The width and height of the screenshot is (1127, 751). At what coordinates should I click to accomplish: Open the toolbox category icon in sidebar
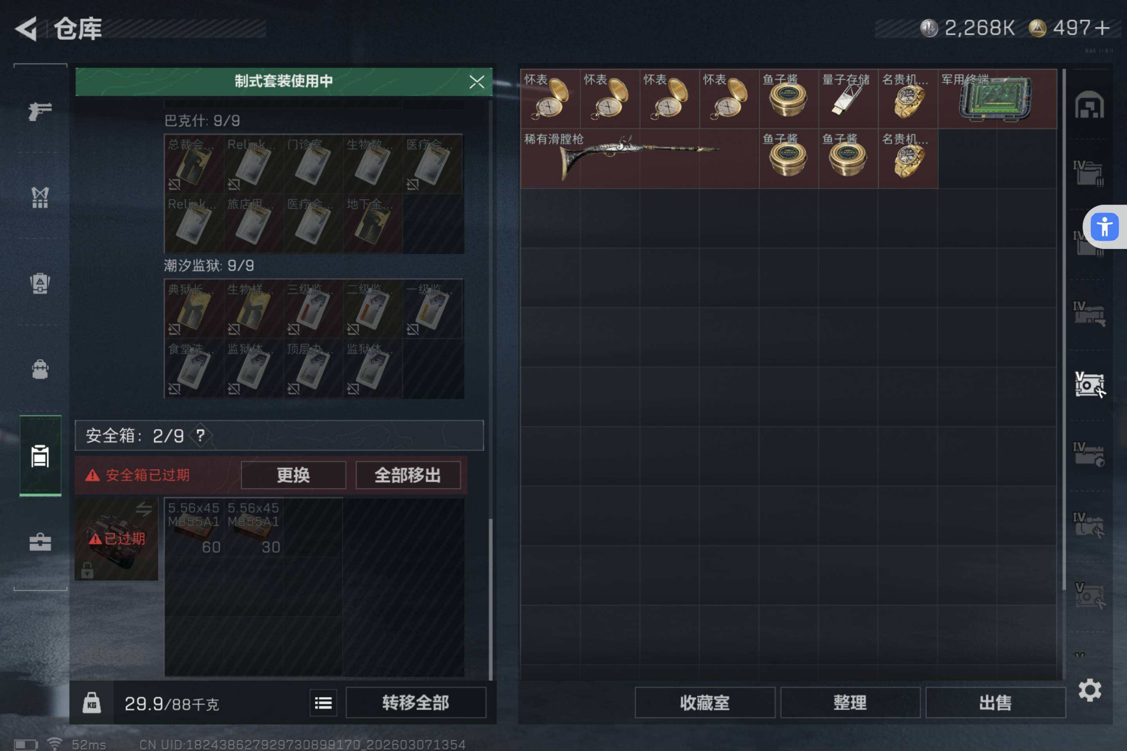[40, 542]
